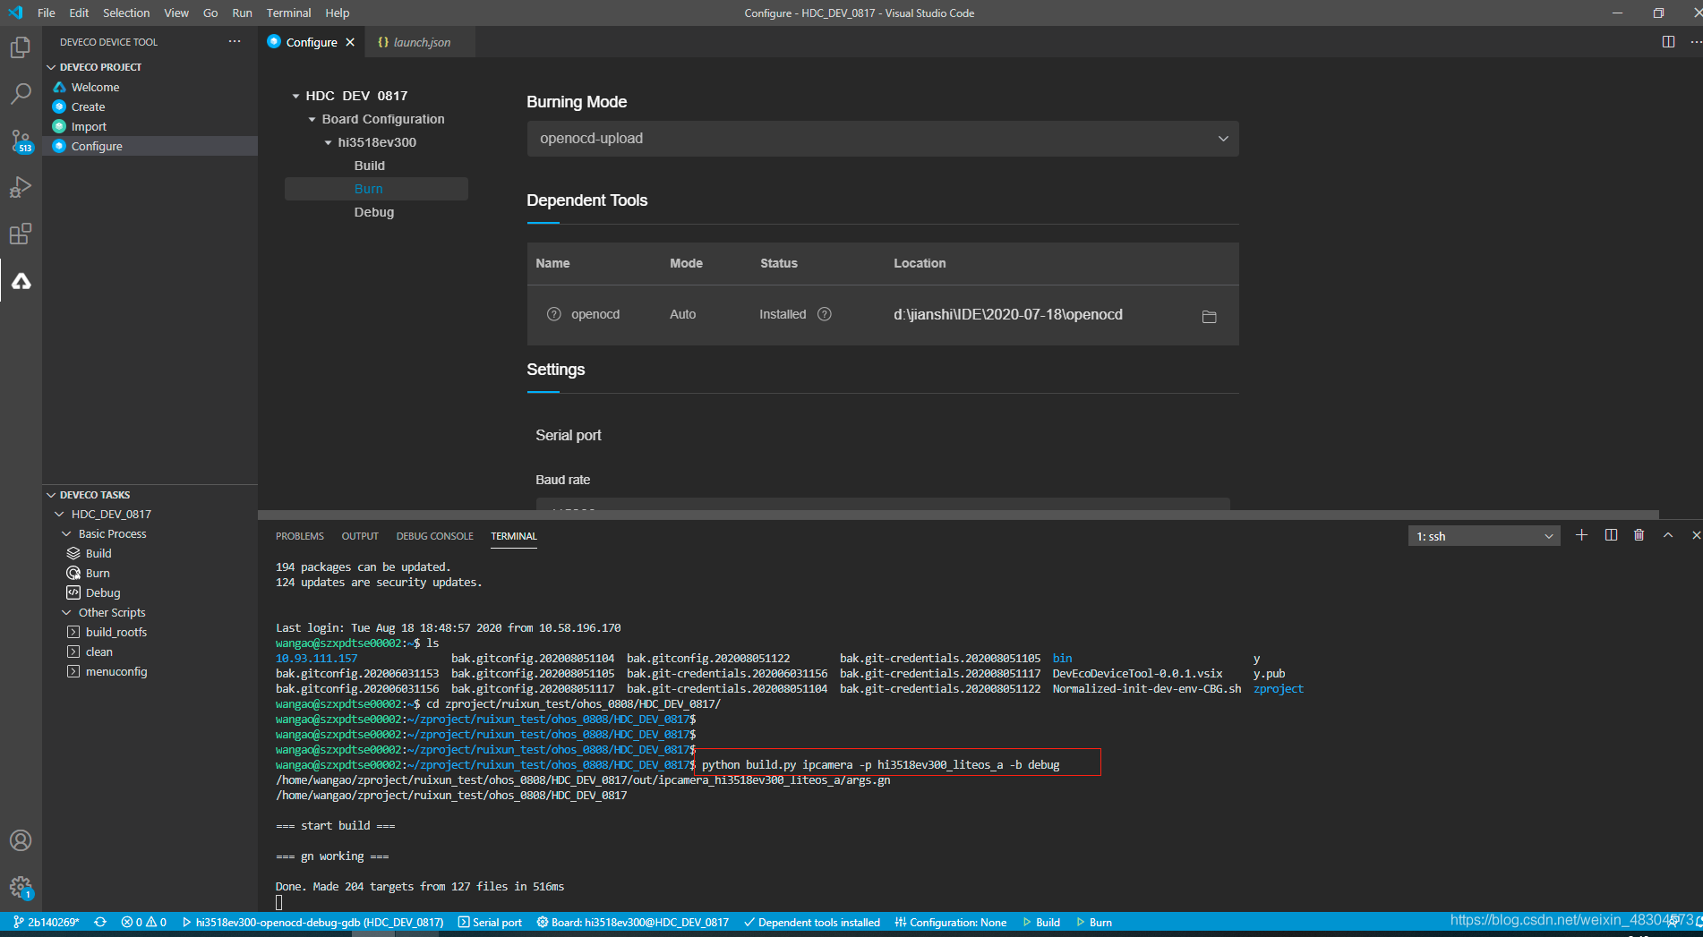Open the Explorer view in activity bar

(x=21, y=47)
